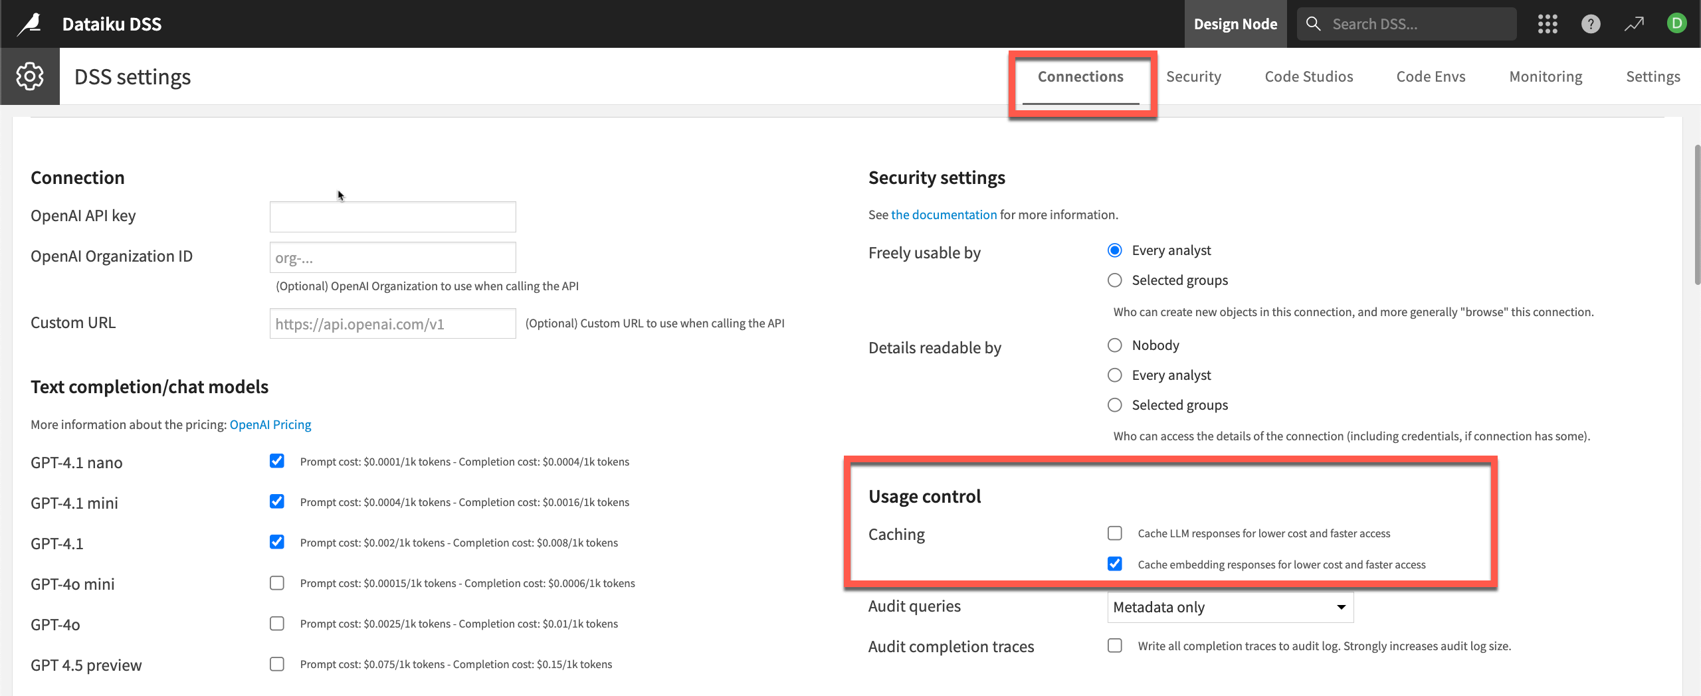Click the help question mark icon
This screenshot has height=696, width=1701.
click(1591, 23)
